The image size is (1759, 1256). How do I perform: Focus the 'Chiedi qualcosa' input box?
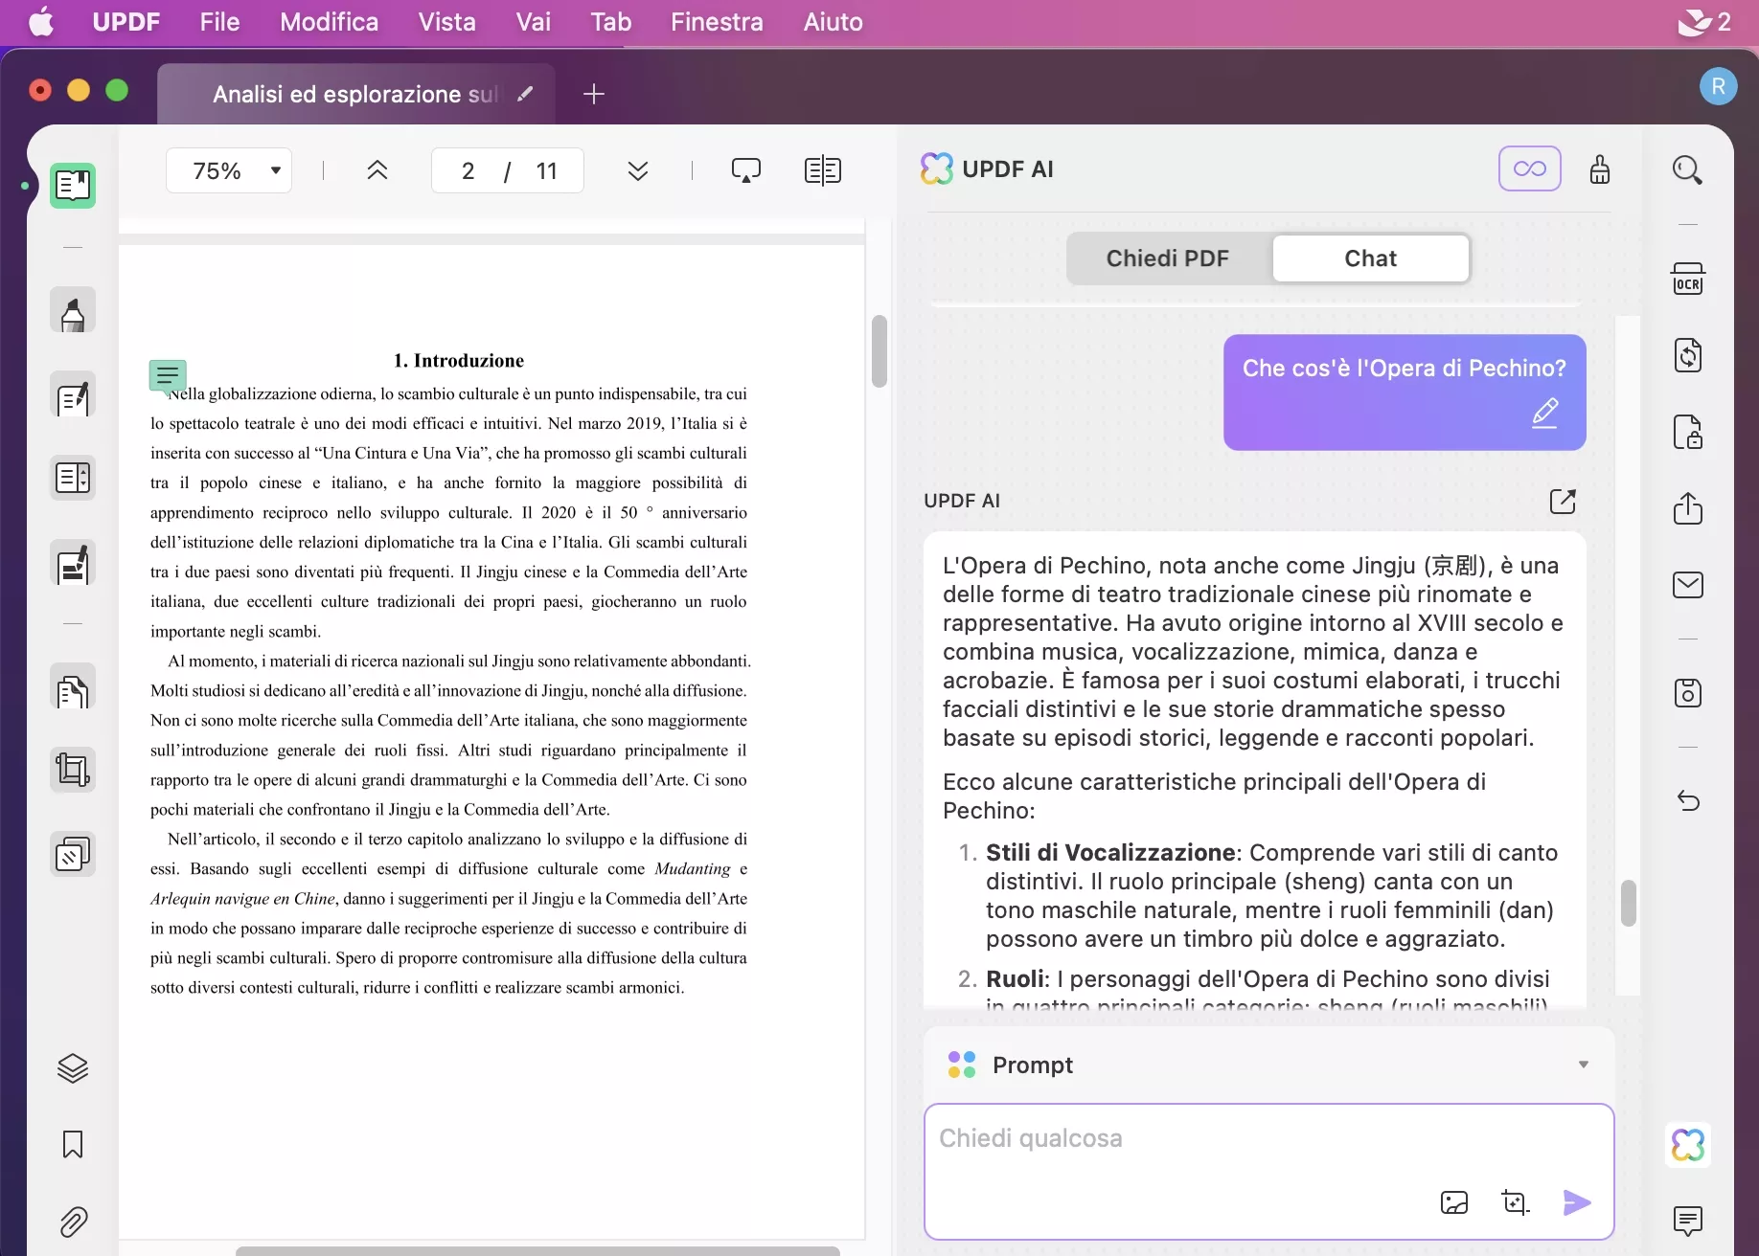point(1268,1172)
